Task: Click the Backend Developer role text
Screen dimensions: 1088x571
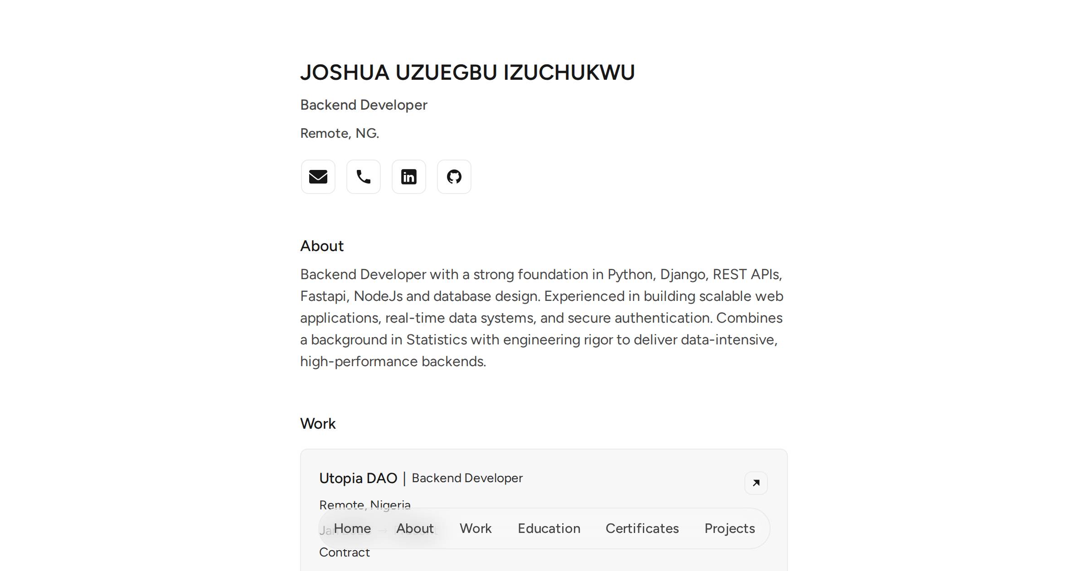Action: coord(363,105)
